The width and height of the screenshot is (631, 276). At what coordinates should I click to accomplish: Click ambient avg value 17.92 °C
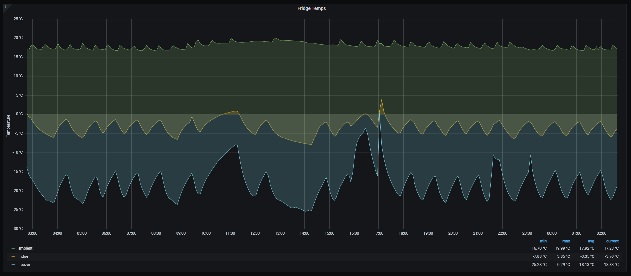click(x=587, y=248)
